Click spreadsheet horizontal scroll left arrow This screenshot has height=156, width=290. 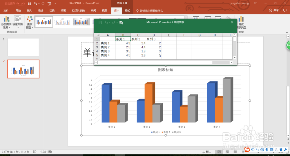[x=96, y=63]
